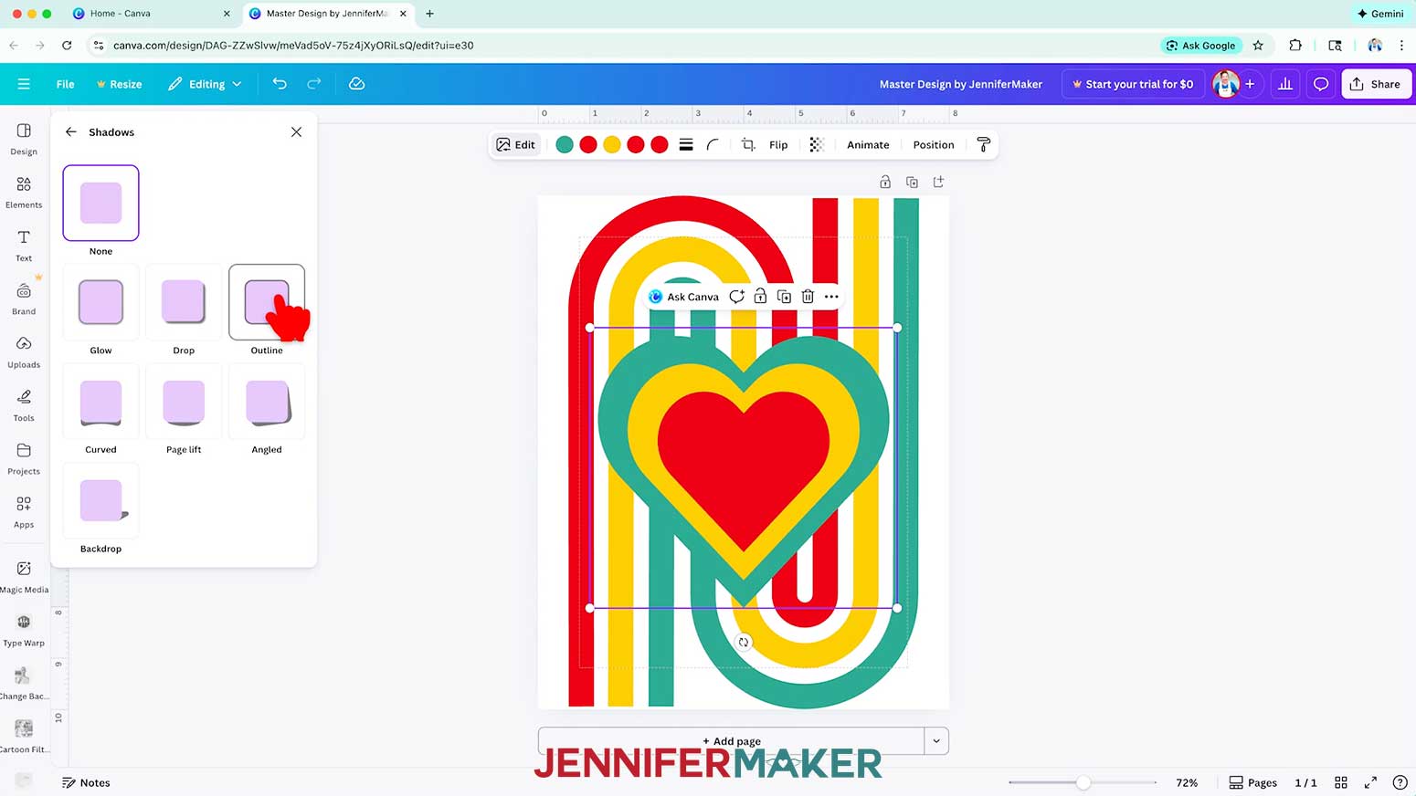Open the transparency checkerboard icon
Image resolution: width=1416 pixels, height=796 pixels.
click(817, 144)
